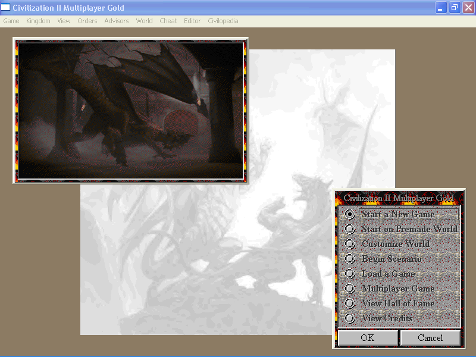Click the dark dragon intro picture
Screen dimensions: 476x357
coord(130,110)
